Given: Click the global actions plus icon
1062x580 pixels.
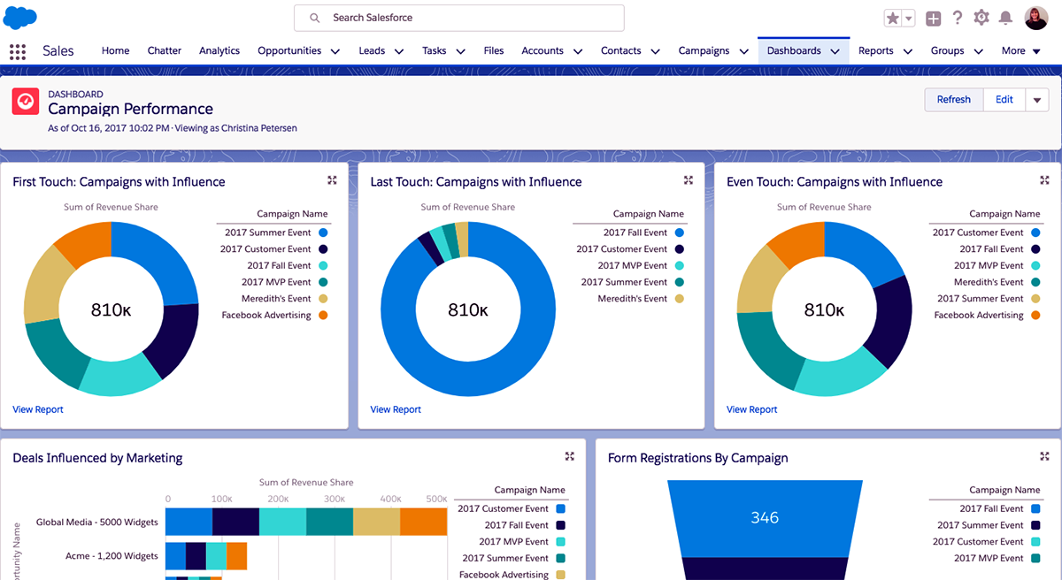Looking at the screenshot, I should click(x=933, y=19).
